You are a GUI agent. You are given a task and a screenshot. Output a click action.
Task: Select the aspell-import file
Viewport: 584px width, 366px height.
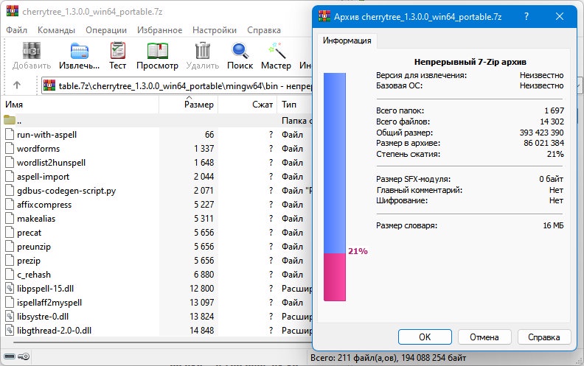[43, 177]
